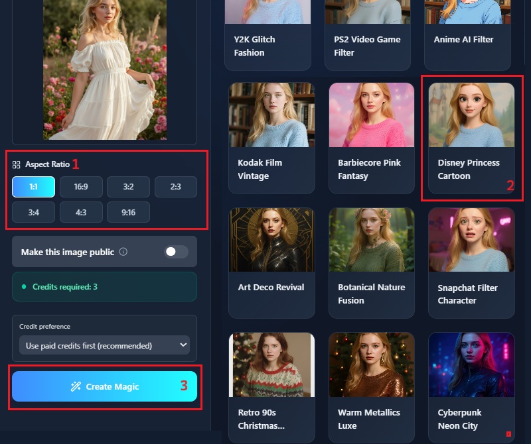Image resolution: width=531 pixels, height=444 pixels.
Task: Select the 4:3 aspect ratio button
Action: (x=81, y=212)
